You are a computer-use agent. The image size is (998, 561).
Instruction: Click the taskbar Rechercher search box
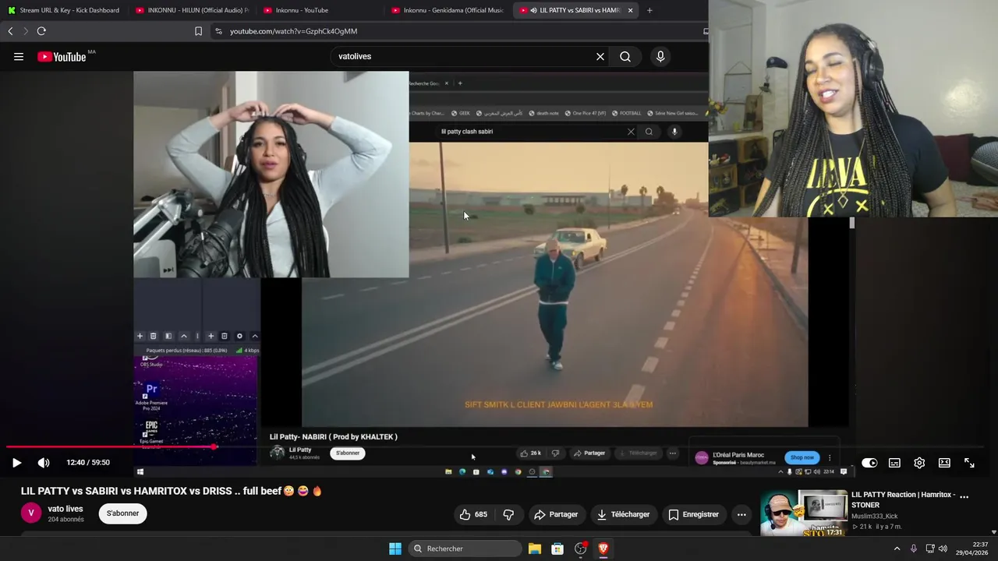tap(465, 549)
